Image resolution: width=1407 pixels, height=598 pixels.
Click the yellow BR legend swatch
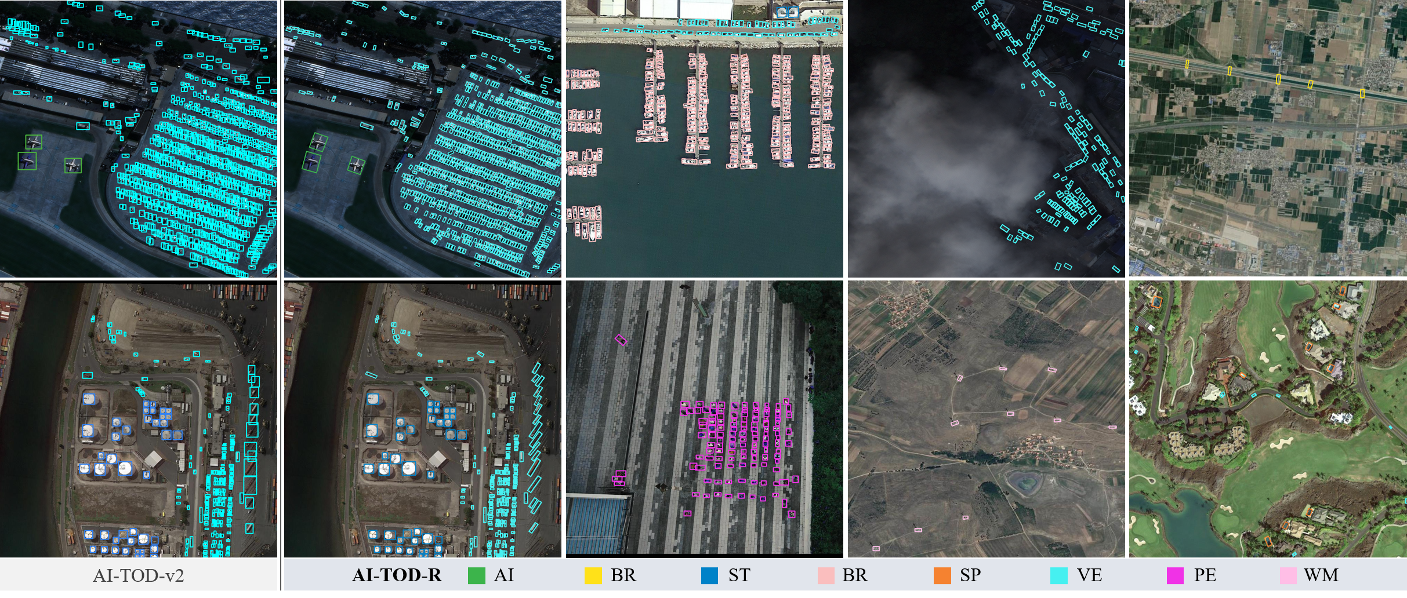[x=593, y=575]
